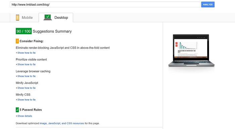The image size is (235, 129).
Task: Click the URL input field
Action: [105, 4]
